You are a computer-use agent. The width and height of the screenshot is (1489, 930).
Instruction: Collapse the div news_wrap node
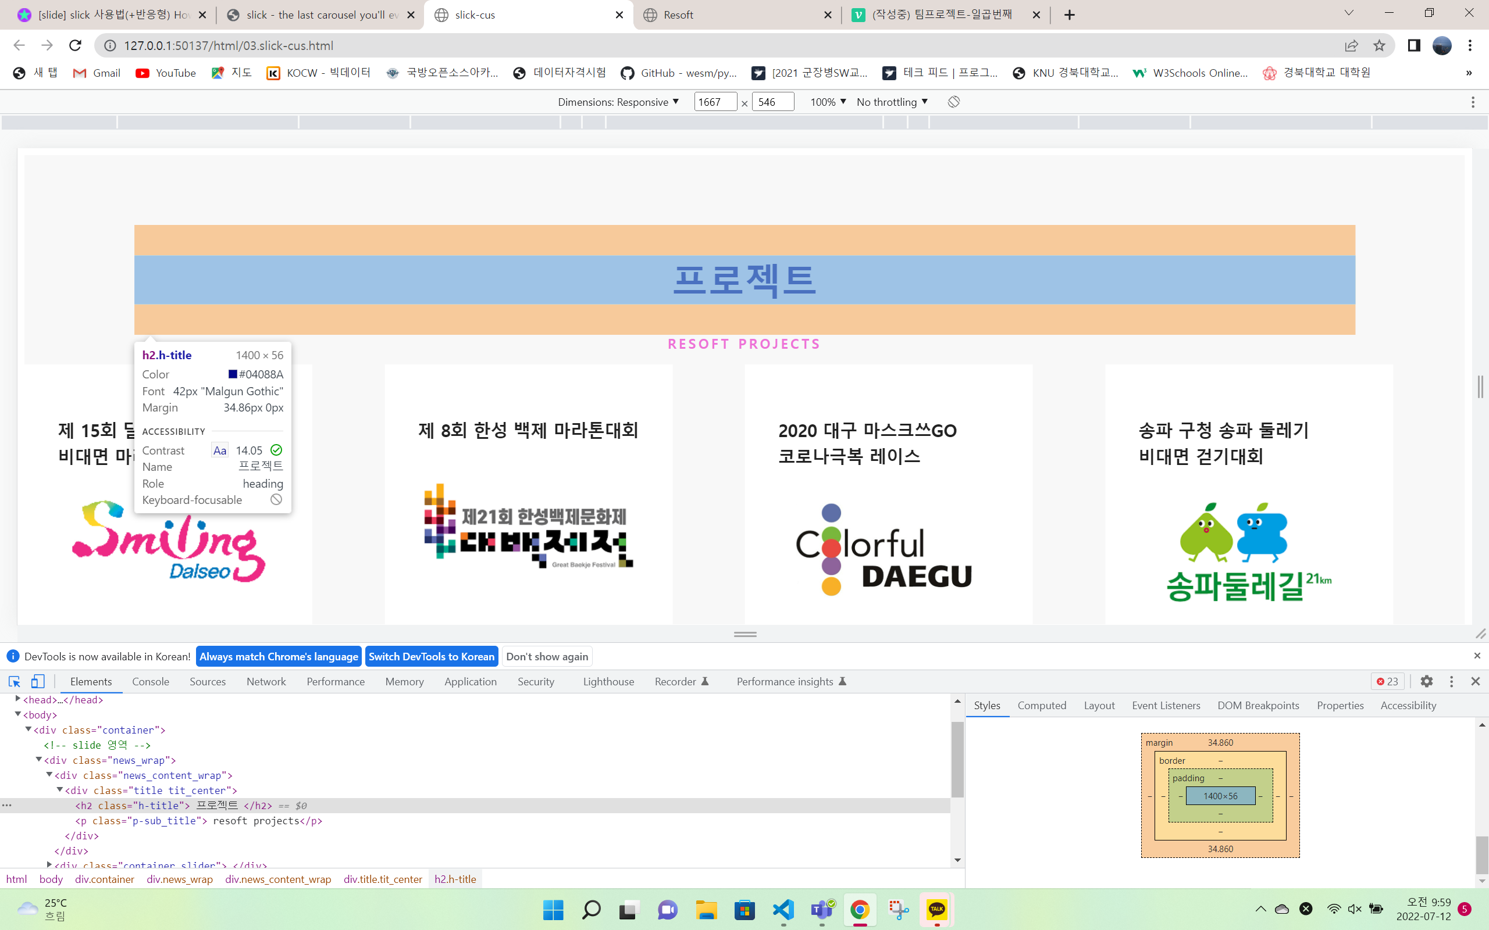click(39, 760)
